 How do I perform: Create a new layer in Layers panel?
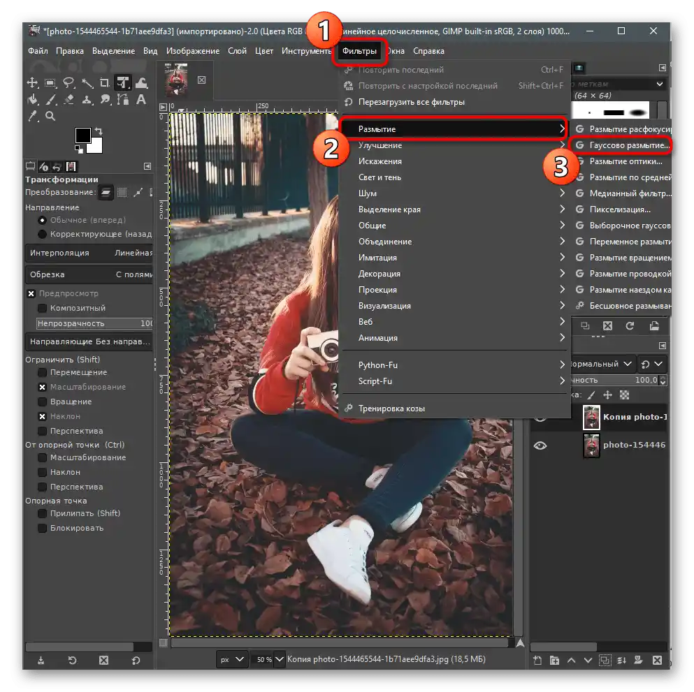[x=537, y=660]
